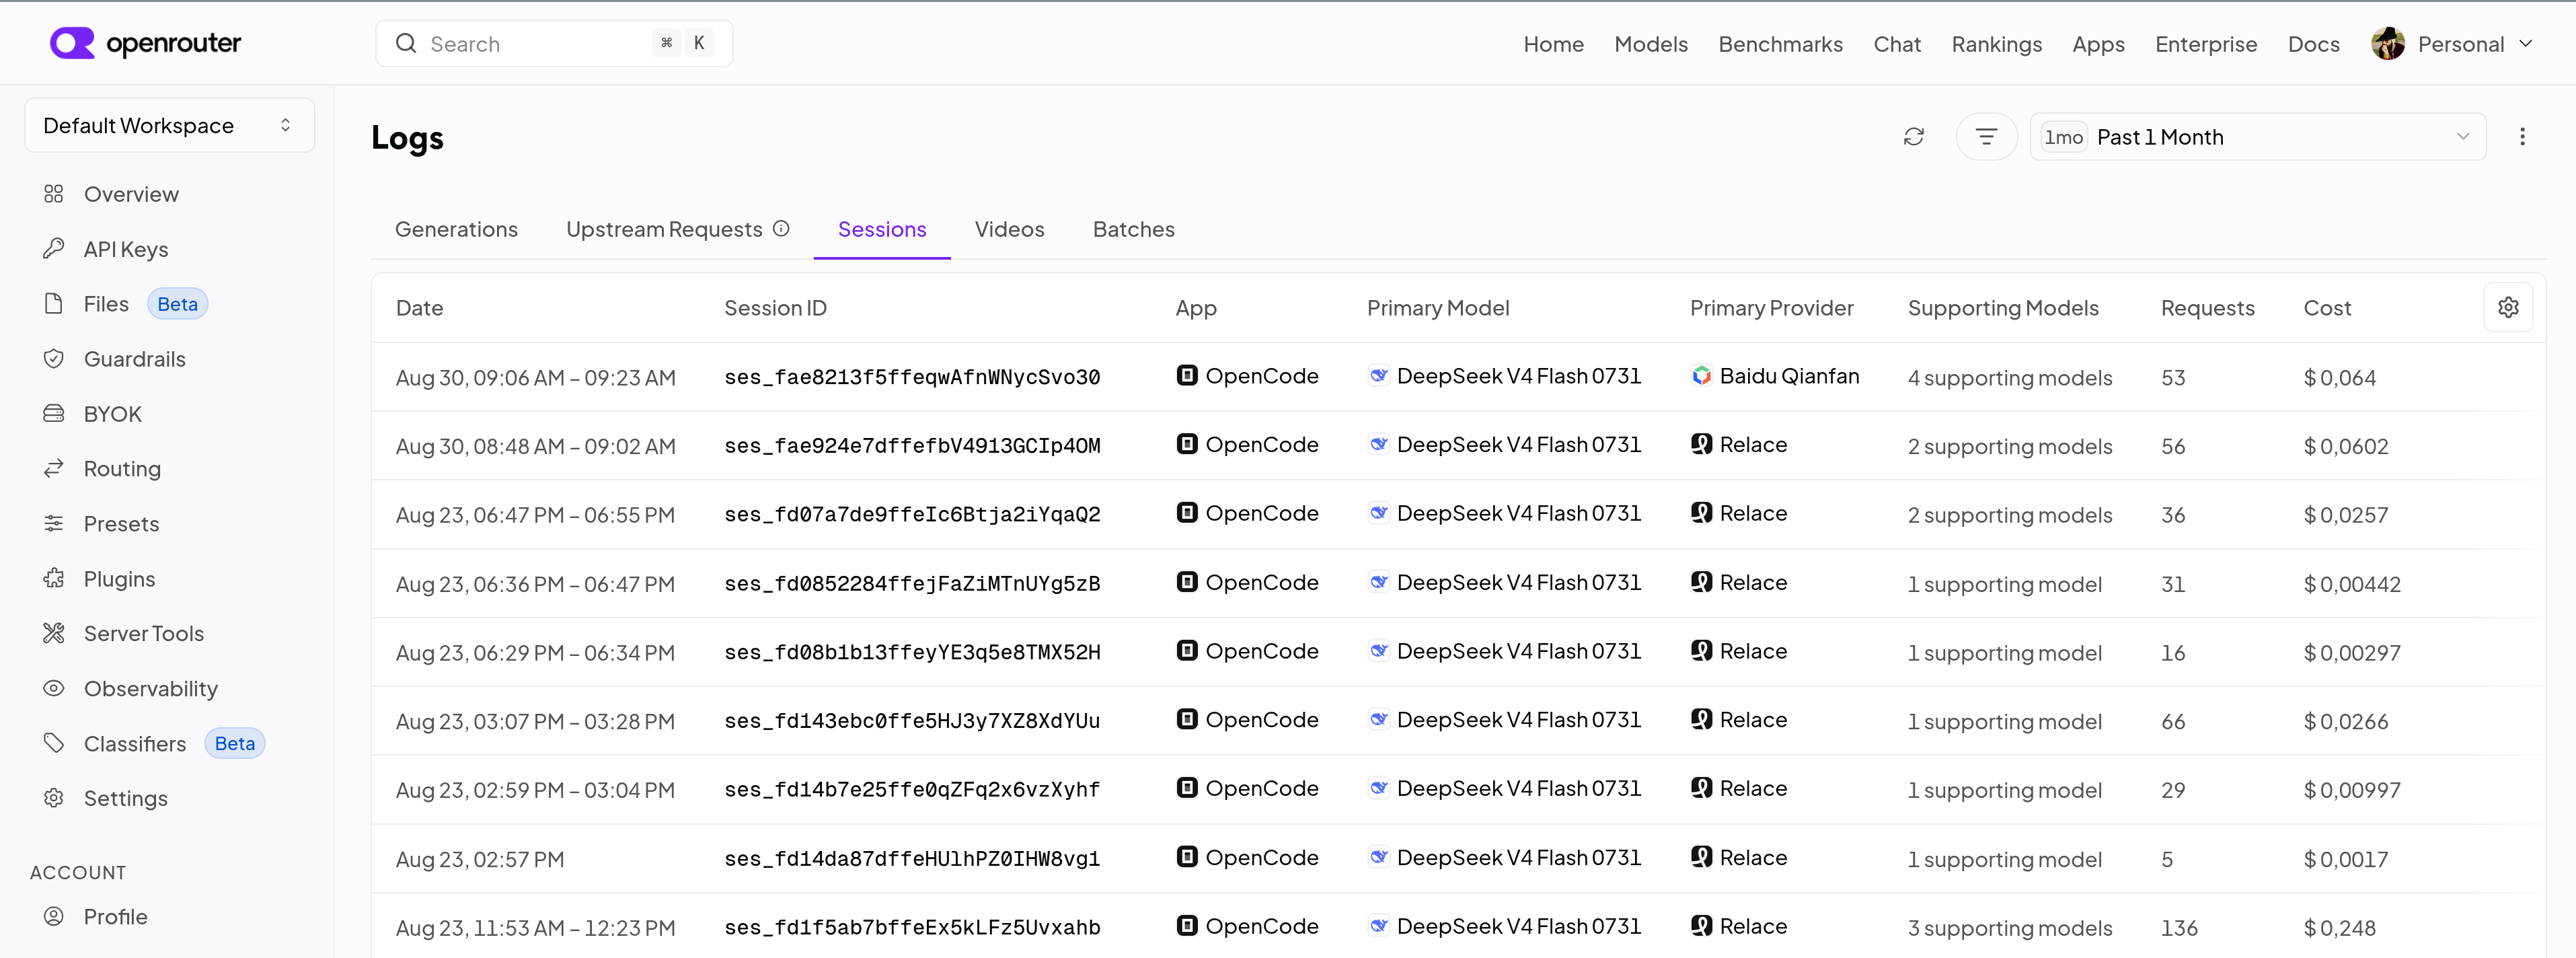This screenshot has height=958, width=2576.
Task: Click the $0,248 cost value
Action: coord(2339,928)
